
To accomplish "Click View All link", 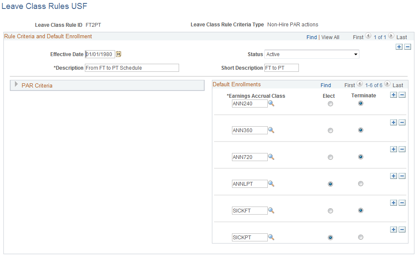I will click(x=330, y=37).
